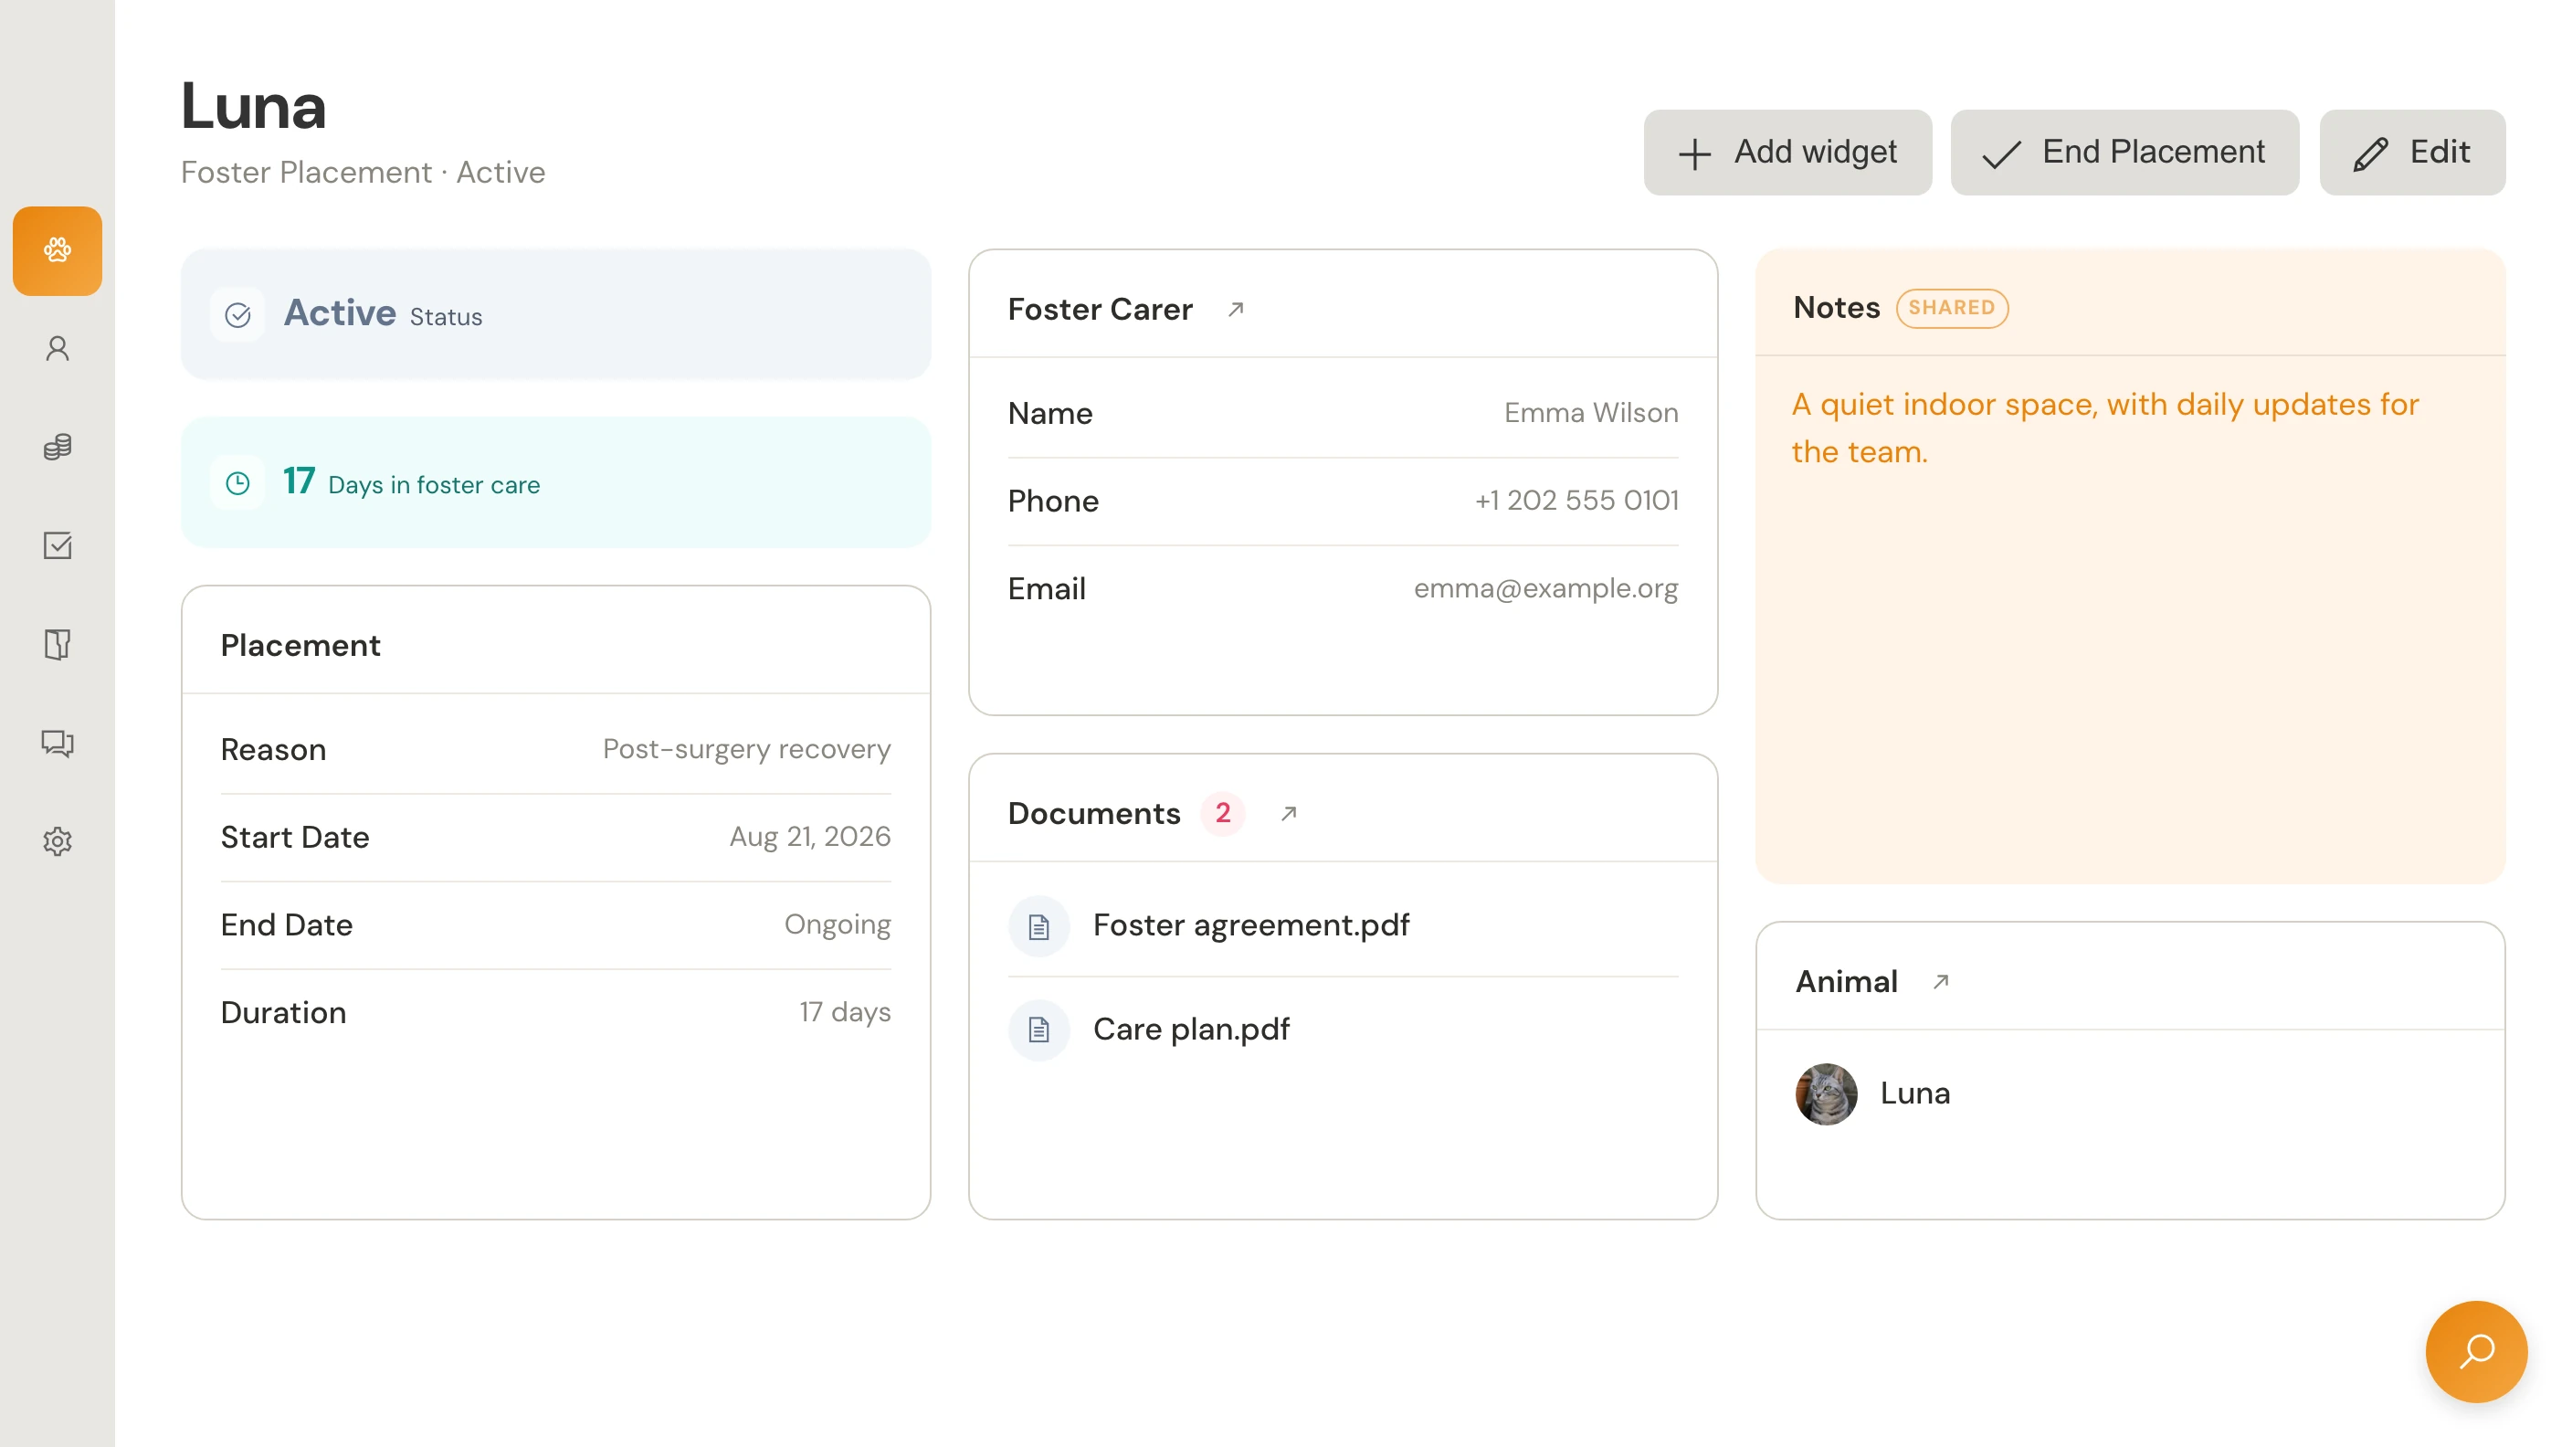Click phone number +1 202 555 0101
The width and height of the screenshot is (2572, 1447).
coord(1576,501)
